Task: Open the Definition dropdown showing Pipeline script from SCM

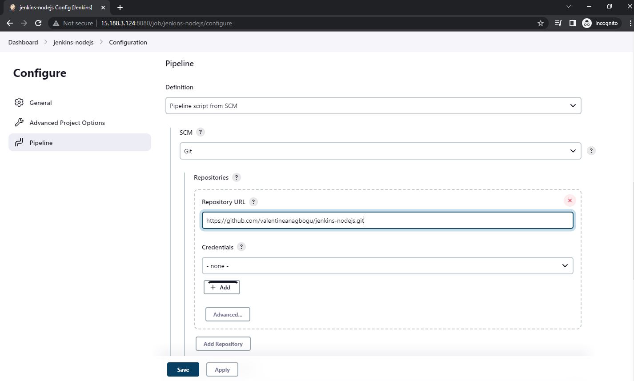Action: pos(373,105)
